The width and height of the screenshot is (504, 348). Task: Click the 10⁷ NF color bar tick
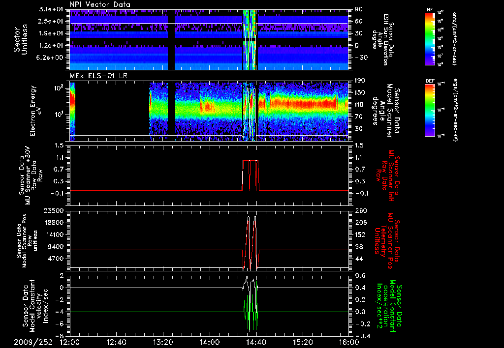(441, 56)
